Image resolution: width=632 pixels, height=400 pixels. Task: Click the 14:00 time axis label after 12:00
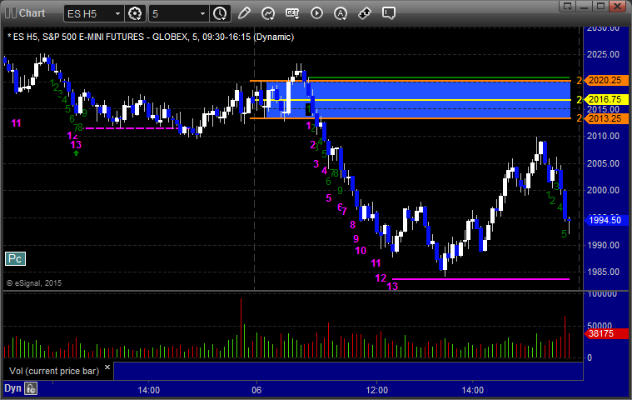coord(472,390)
